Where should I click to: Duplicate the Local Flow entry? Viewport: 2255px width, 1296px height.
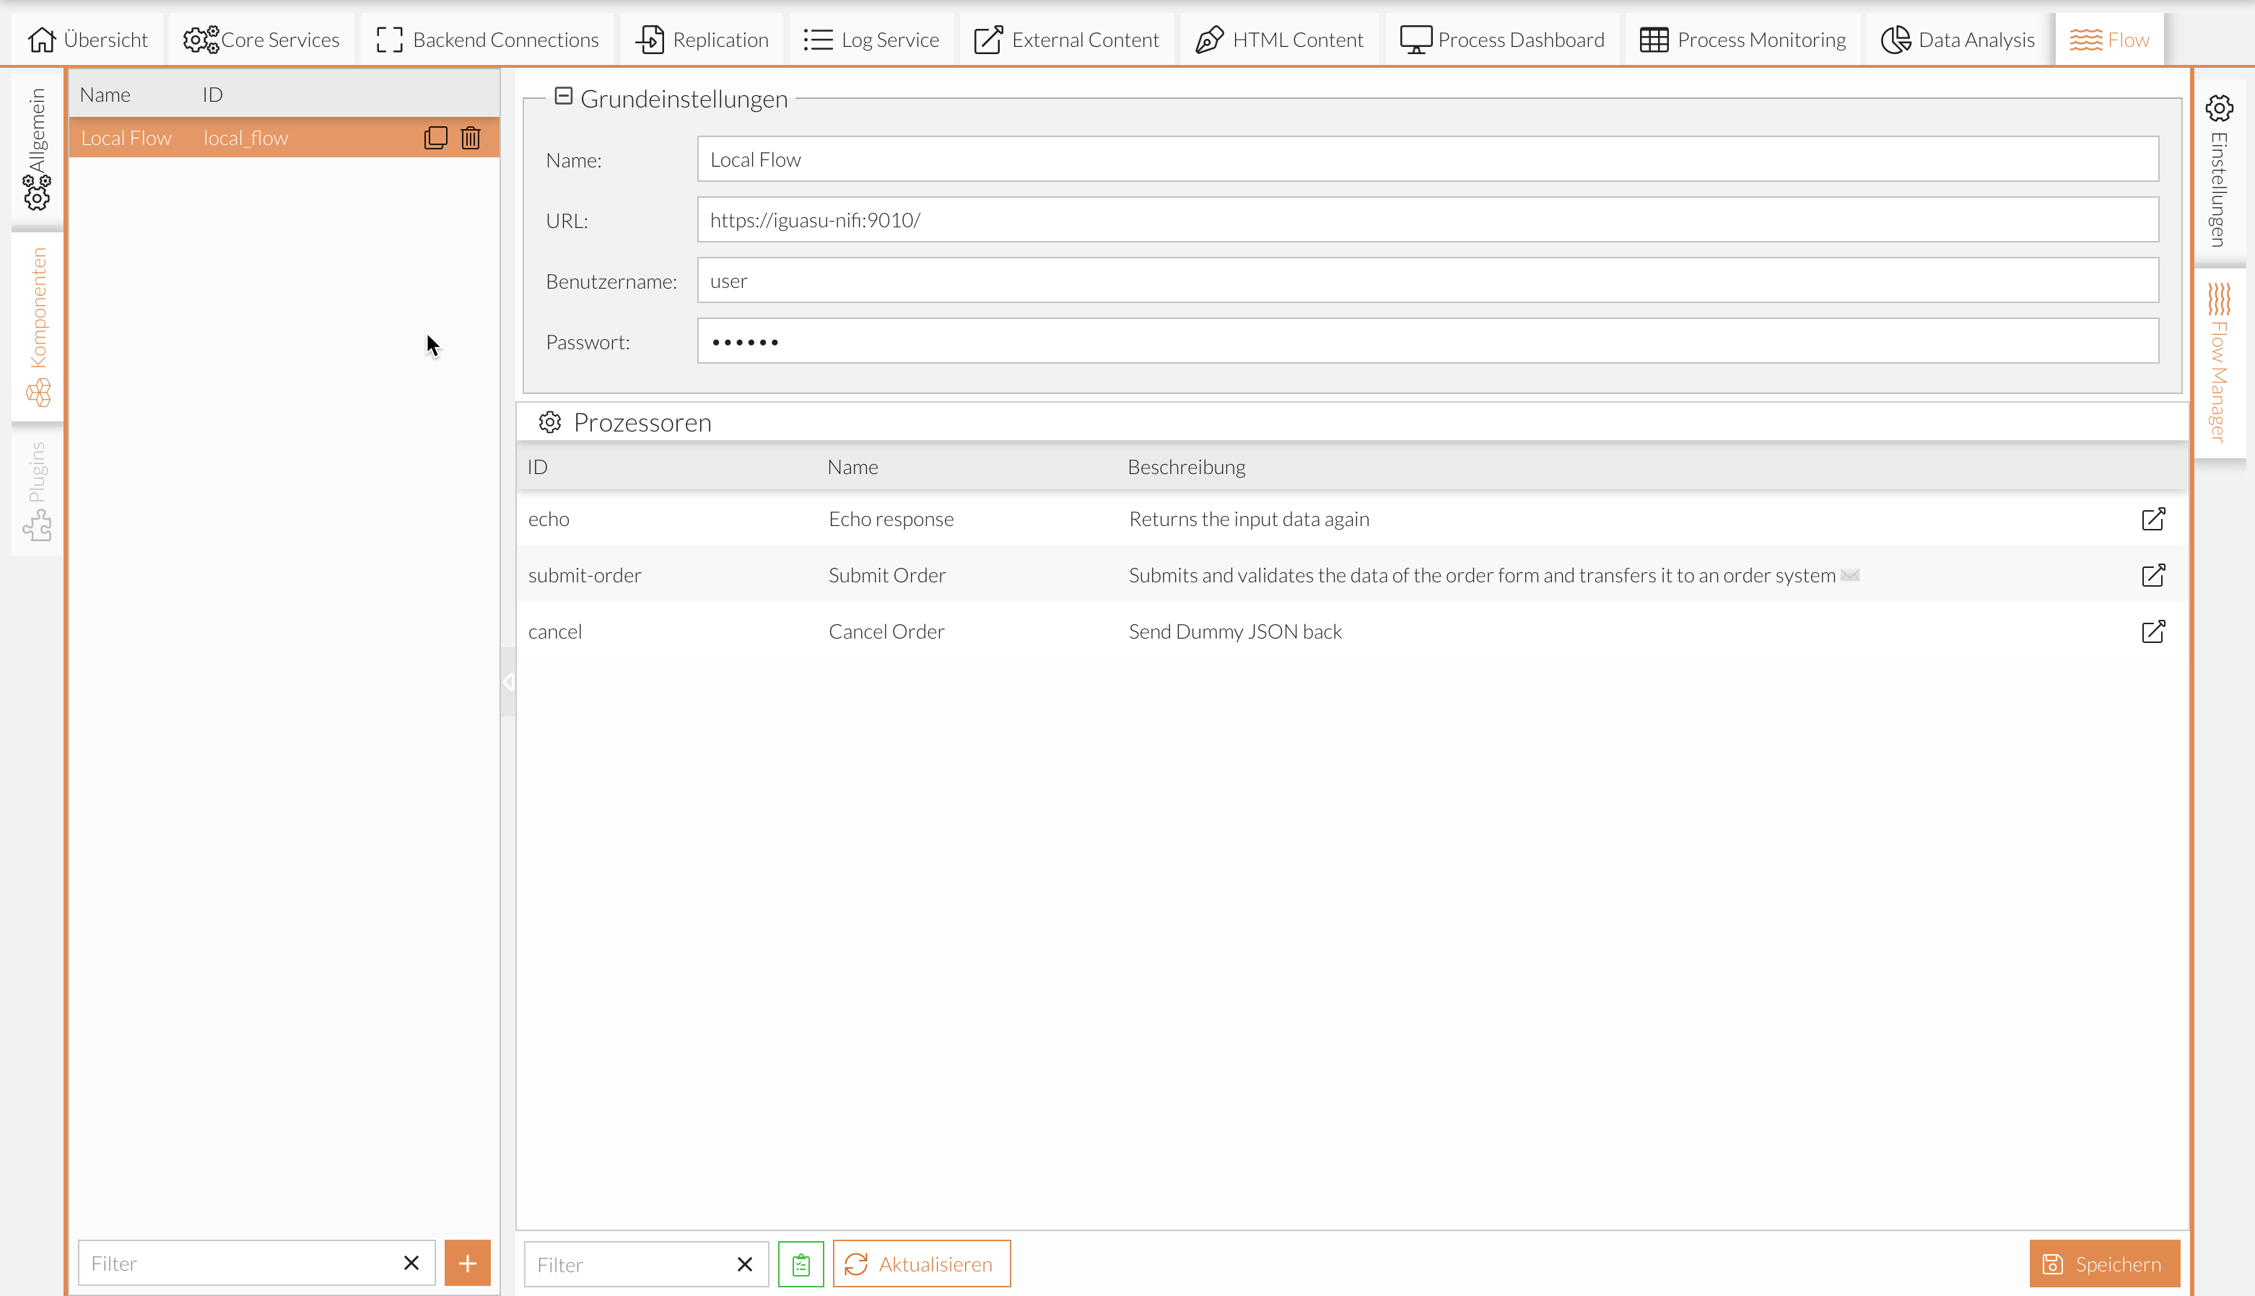tap(435, 138)
